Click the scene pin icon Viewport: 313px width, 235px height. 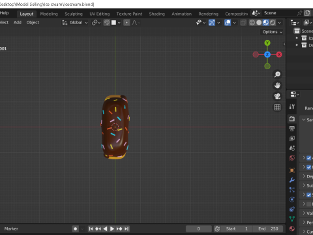click(x=300, y=13)
